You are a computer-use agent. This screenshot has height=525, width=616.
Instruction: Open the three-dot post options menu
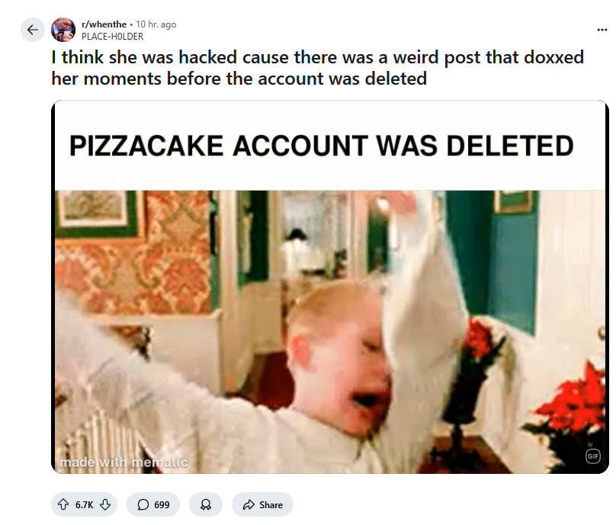pos(602,30)
